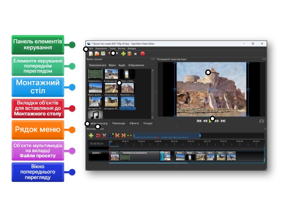Screen dimensions: 290x217
Task: Click the Open Project folder icon
Action: [97, 54]
